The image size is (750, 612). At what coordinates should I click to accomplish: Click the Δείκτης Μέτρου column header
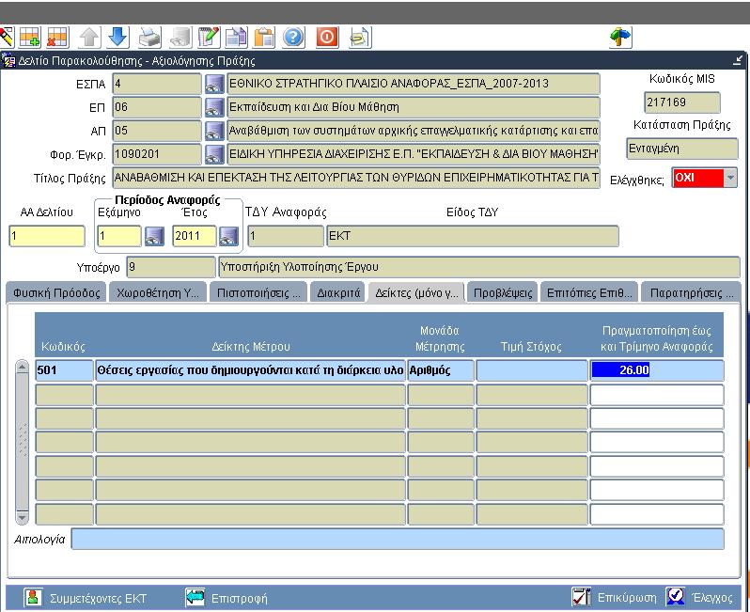point(251,347)
